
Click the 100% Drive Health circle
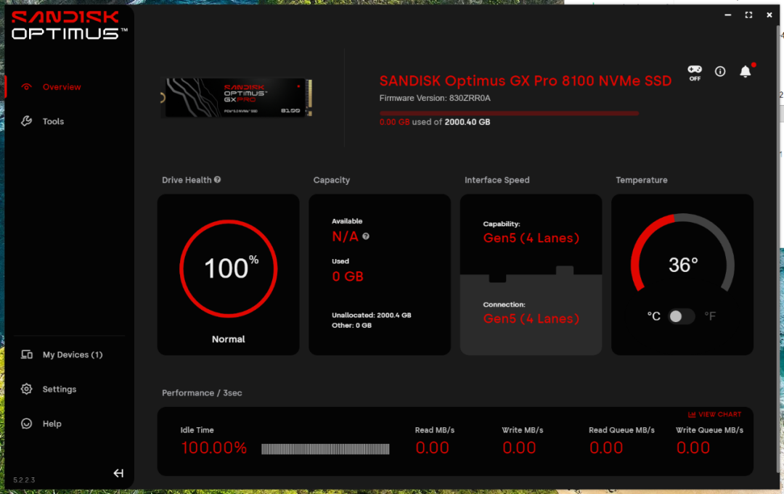(229, 268)
